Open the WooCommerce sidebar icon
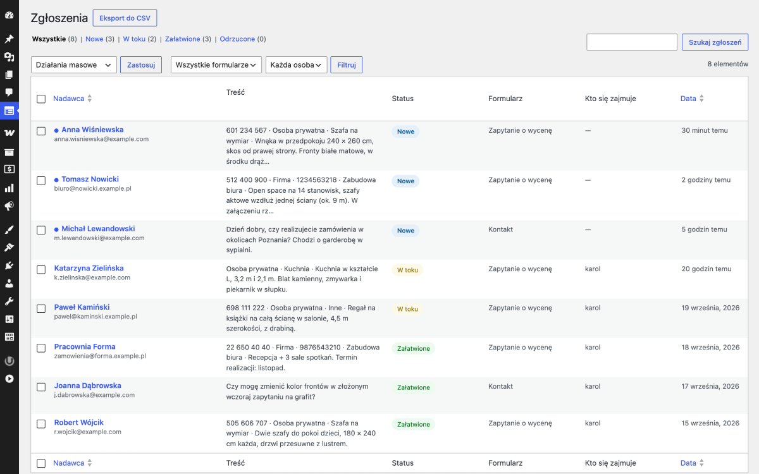 (x=9, y=133)
